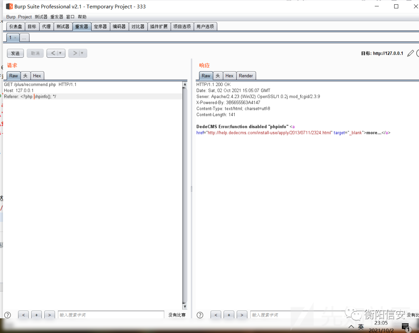
Task: Click the GET /plus/recommend.php request line
Action: point(40,84)
